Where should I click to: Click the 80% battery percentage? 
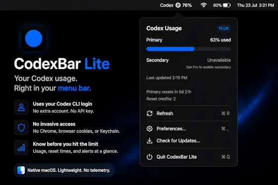coord(217,5)
